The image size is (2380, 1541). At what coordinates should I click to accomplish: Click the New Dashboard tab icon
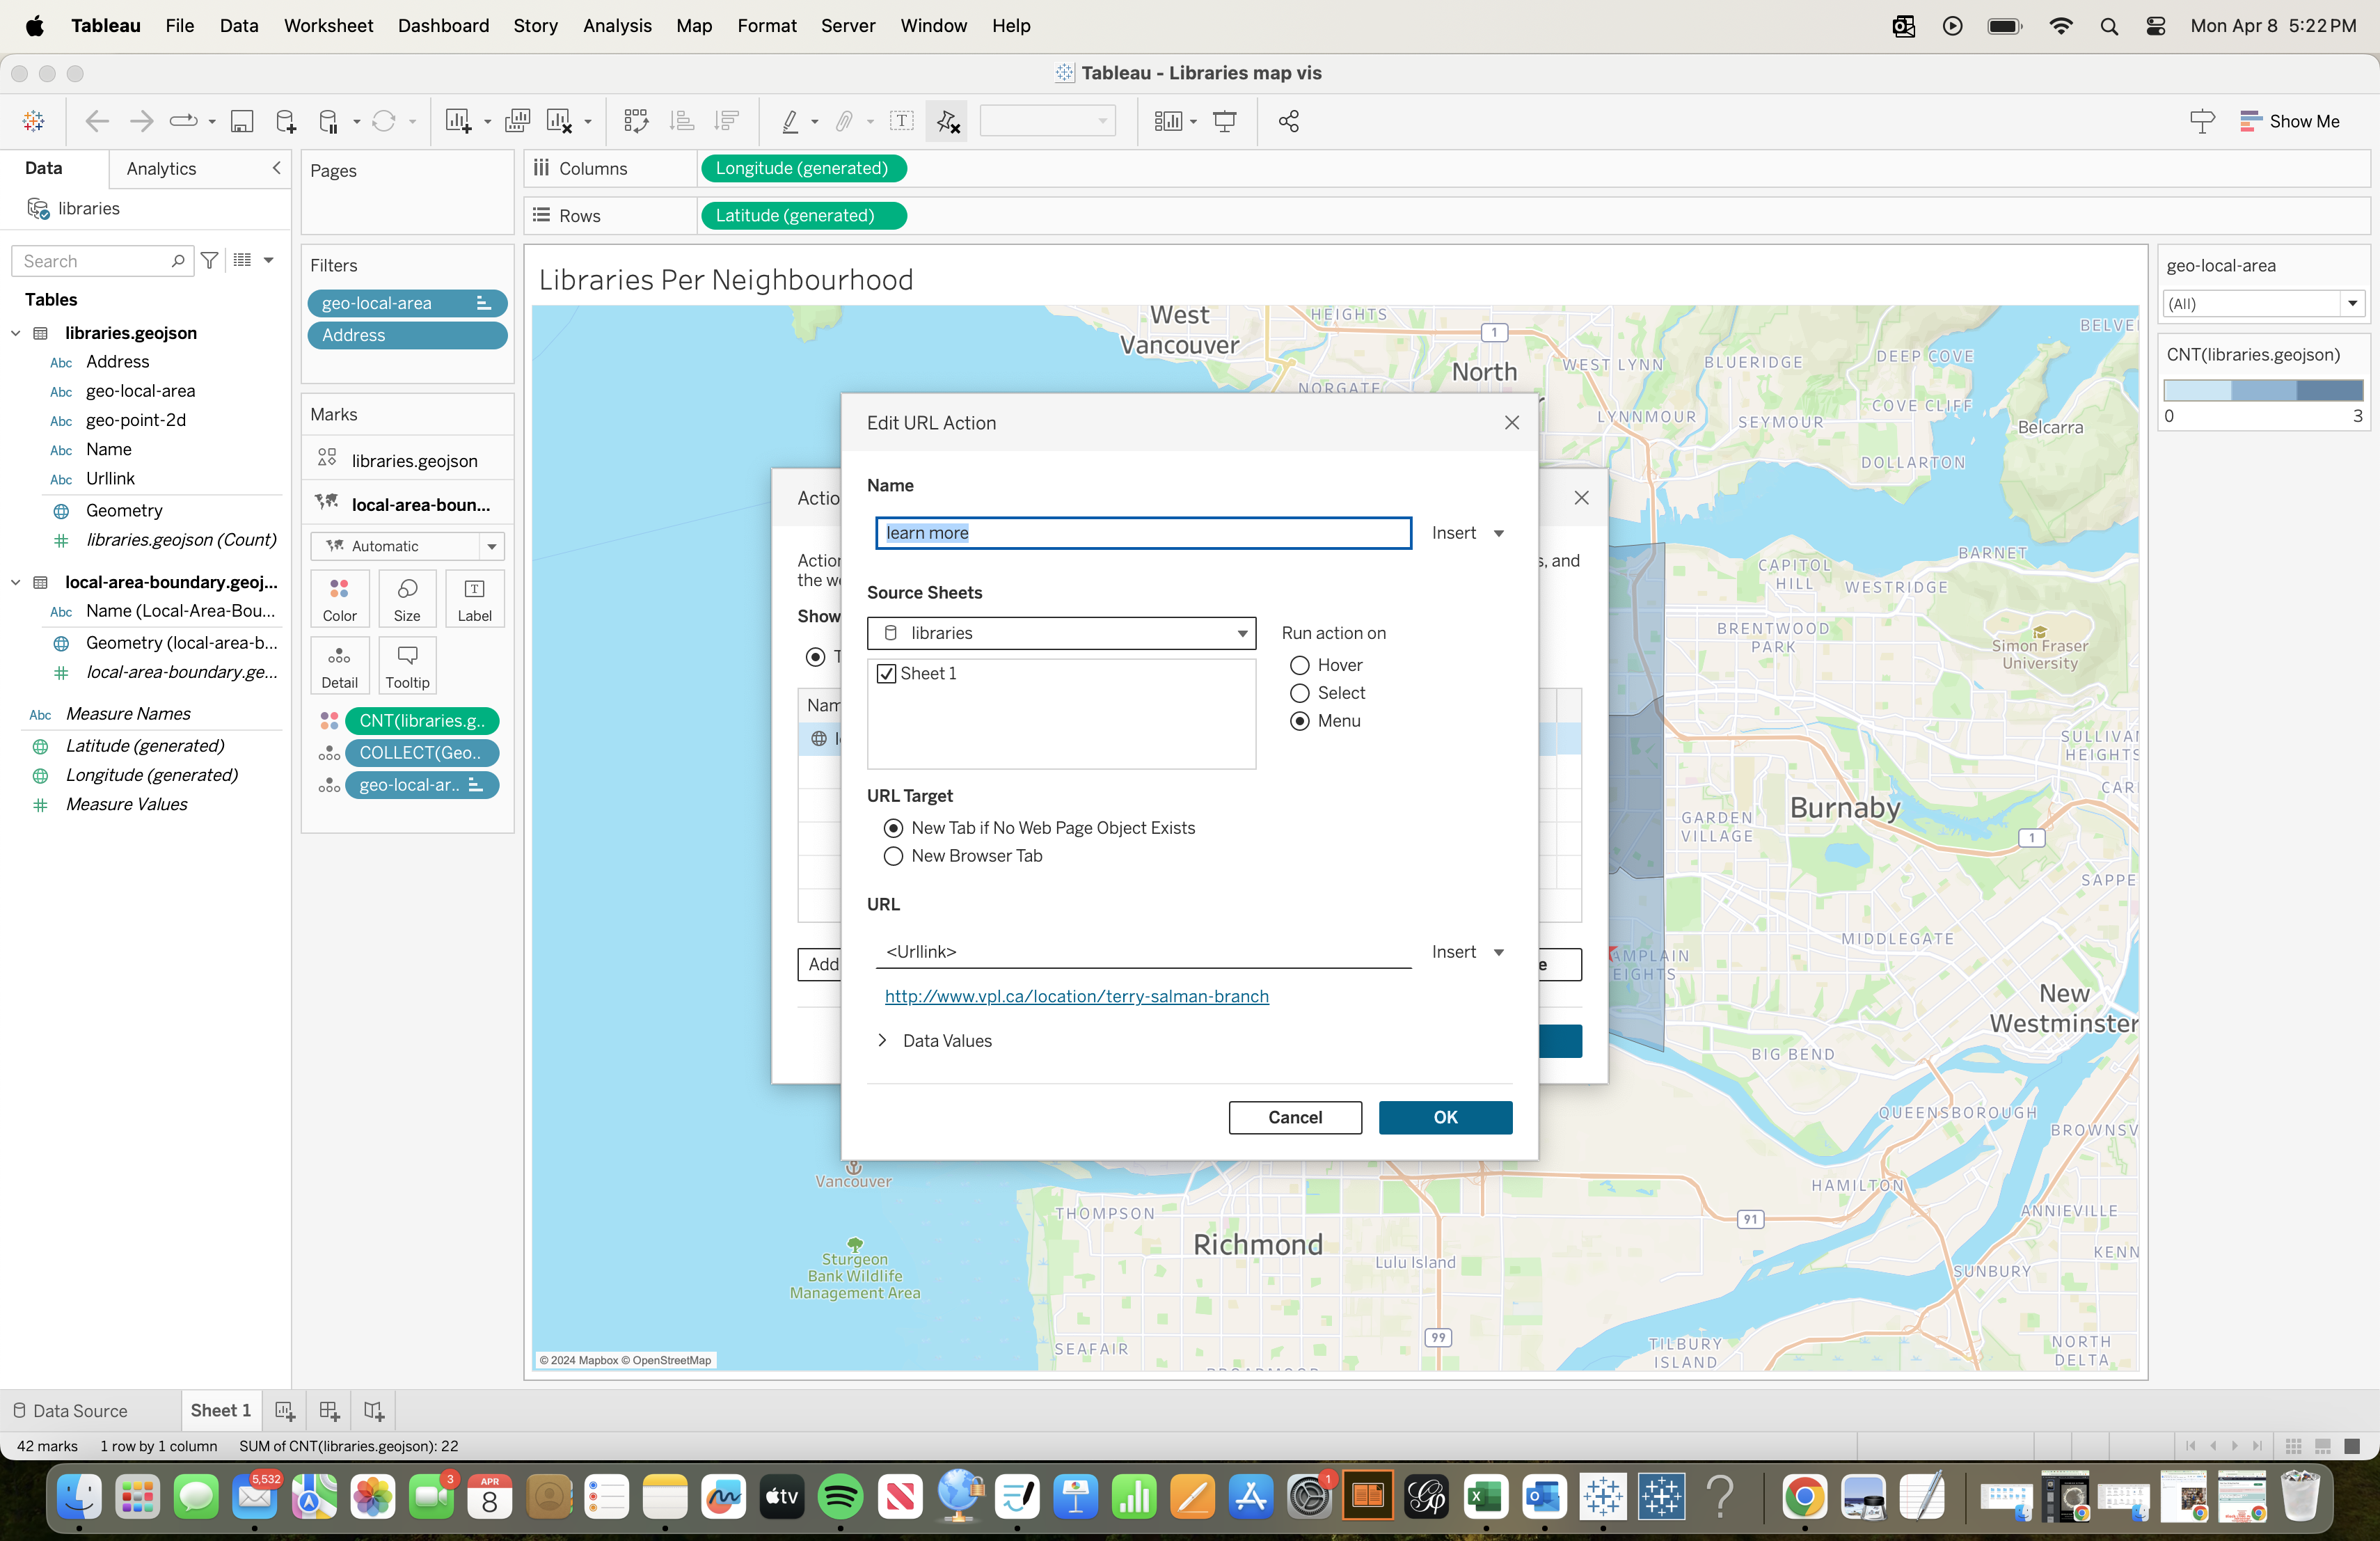[x=329, y=1411]
